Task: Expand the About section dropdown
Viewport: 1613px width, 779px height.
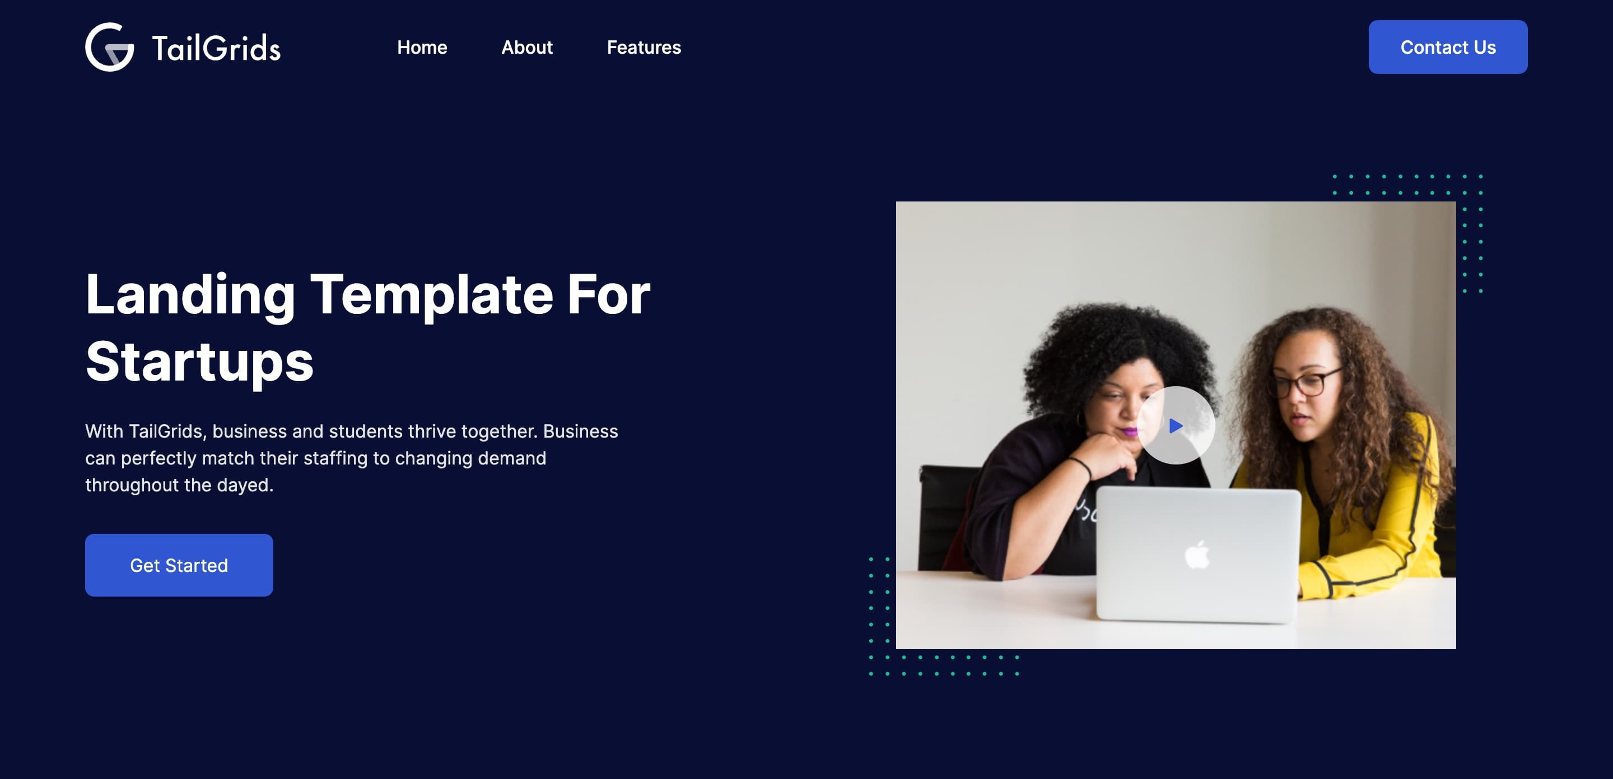Action: coord(526,46)
